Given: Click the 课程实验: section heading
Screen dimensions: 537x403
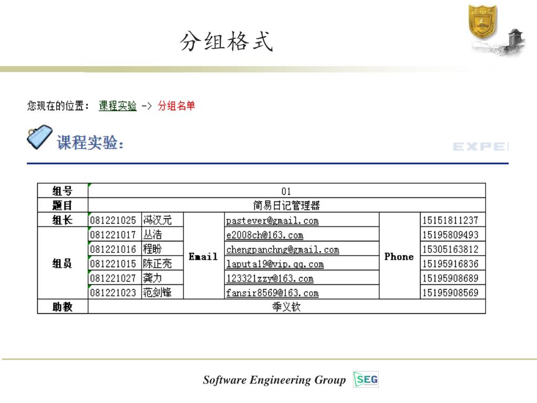Looking at the screenshot, I should tap(90, 142).
